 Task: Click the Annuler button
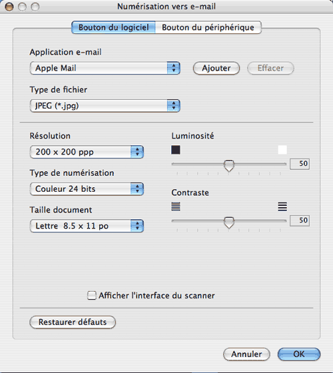point(246,354)
